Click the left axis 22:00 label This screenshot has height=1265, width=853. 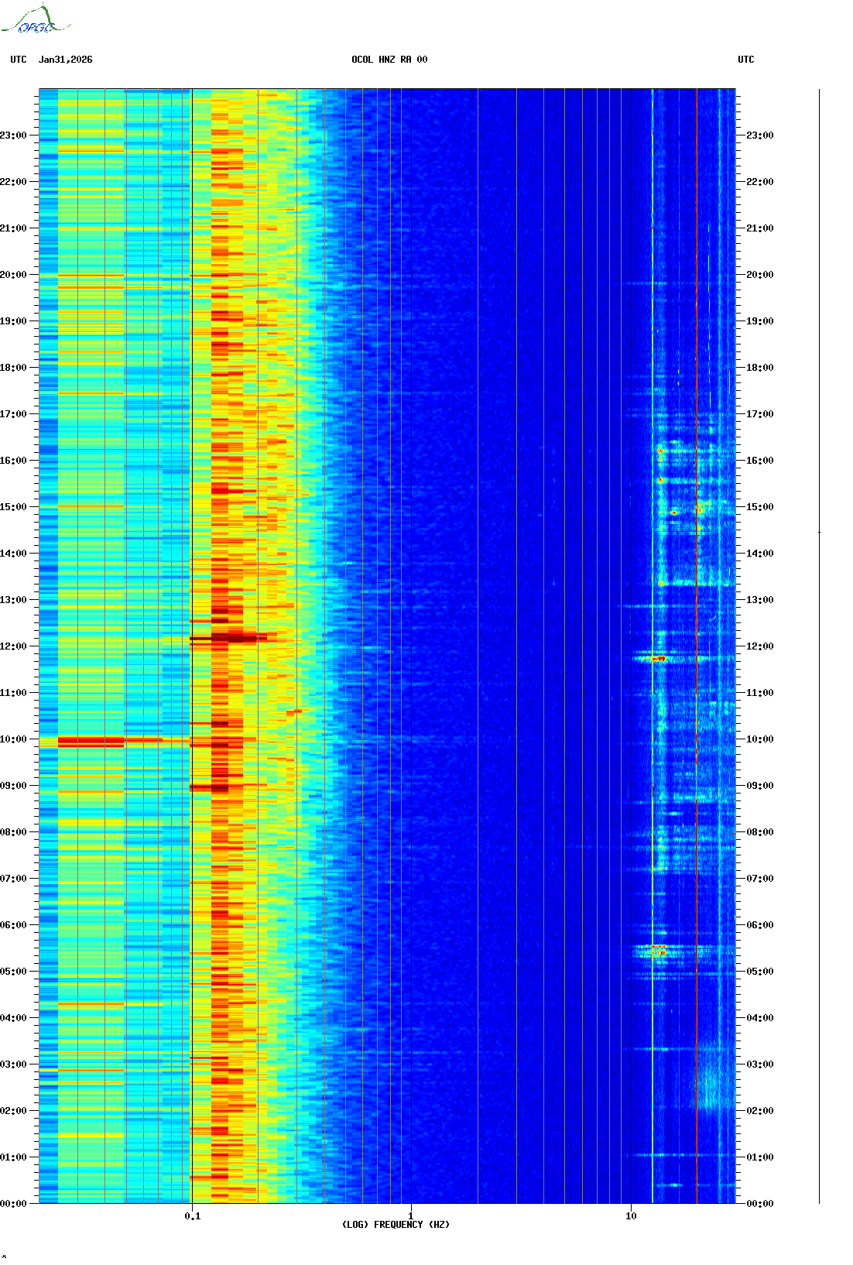(x=13, y=182)
